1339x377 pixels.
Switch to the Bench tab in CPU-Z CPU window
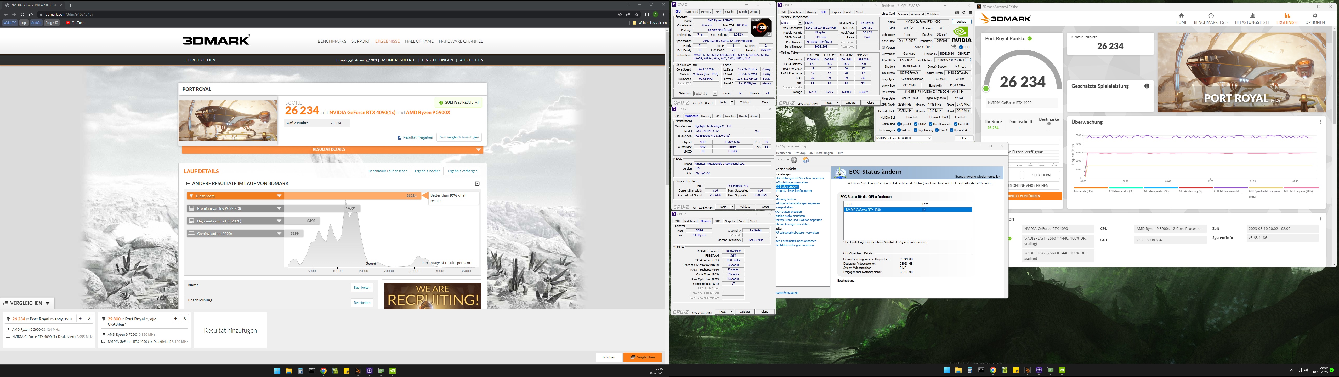(743, 11)
